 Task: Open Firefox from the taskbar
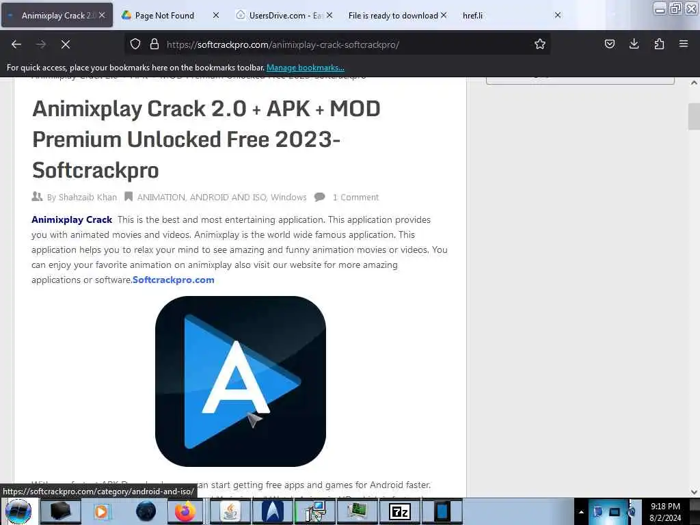(185, 511)
